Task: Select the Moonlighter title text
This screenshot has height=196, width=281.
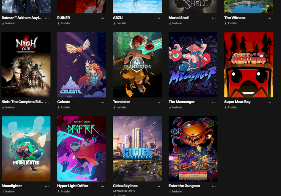Action: point(12,186)
